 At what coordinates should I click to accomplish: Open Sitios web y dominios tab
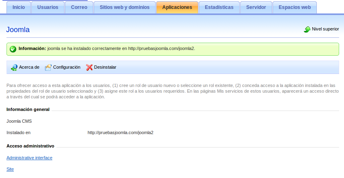(x=125, y=7)
